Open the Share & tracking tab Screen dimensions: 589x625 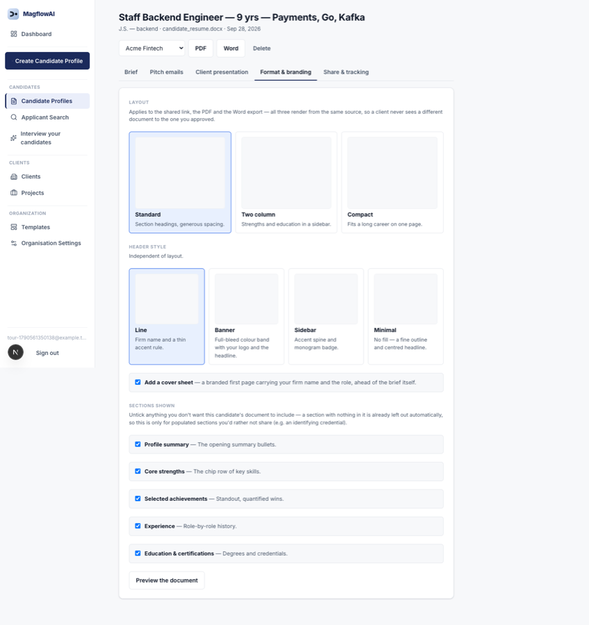(346, 72)
